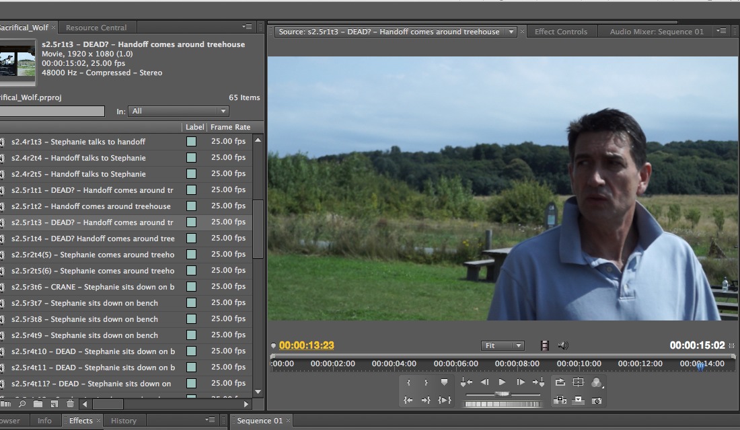Open the Source clip selector dropdown
Screen dimensions: 740x430
(512, 32)
